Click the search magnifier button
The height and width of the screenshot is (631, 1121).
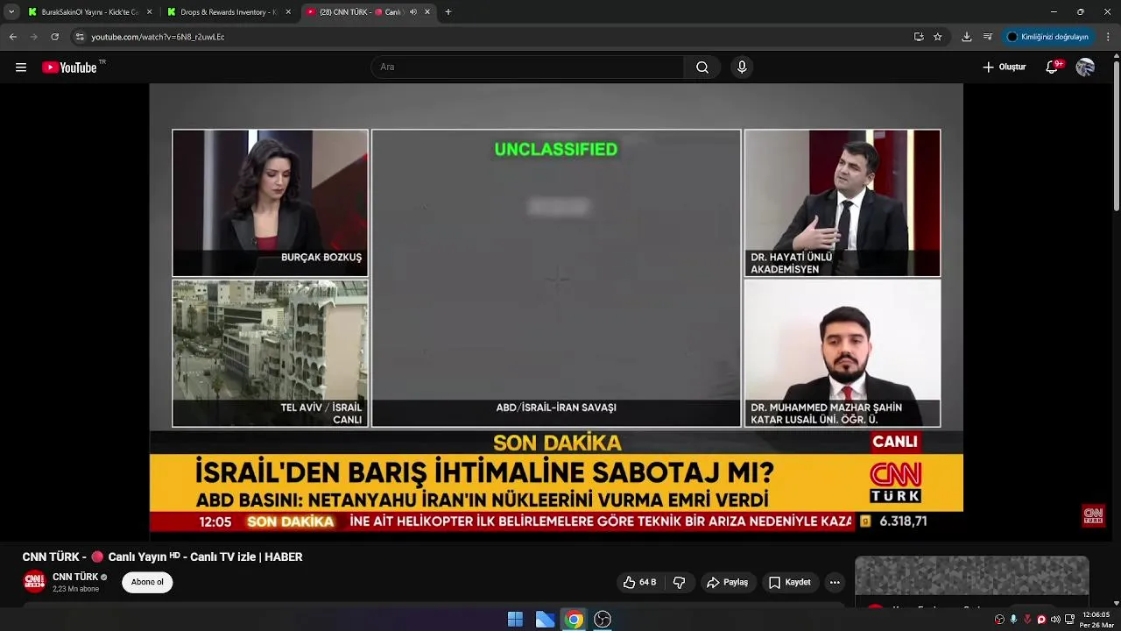tap(702, 67)
